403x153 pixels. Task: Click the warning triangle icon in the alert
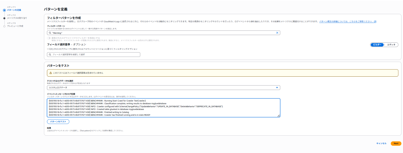[51, 73]
